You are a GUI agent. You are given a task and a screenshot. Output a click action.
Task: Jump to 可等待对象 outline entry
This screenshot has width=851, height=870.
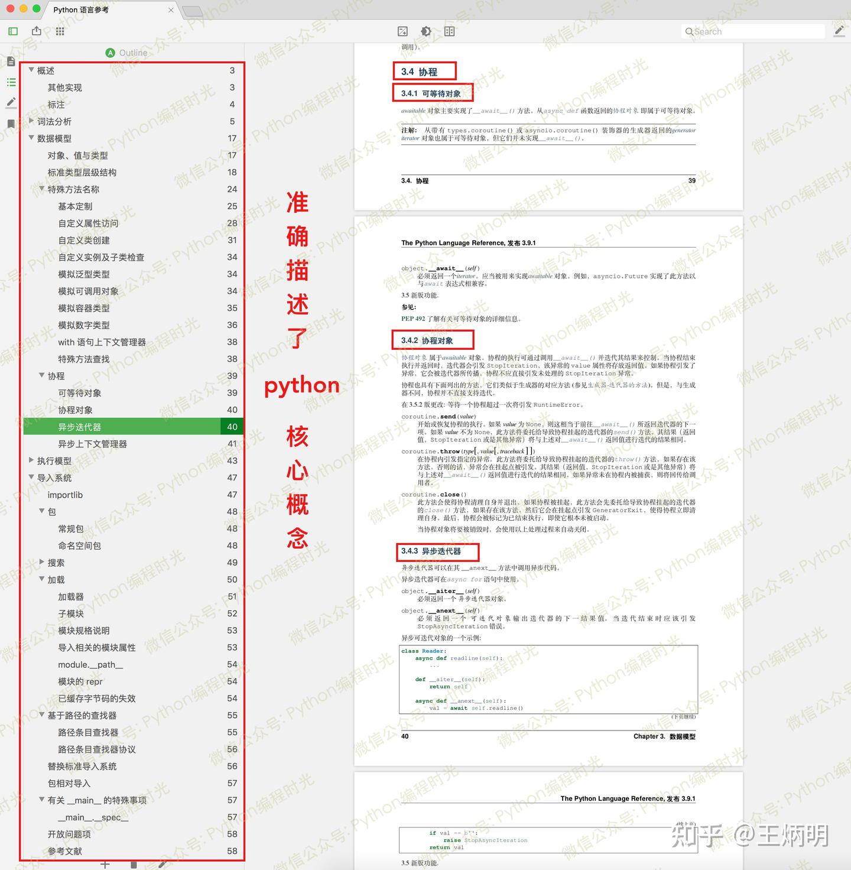pyautogui.click(x=79, y=392)
